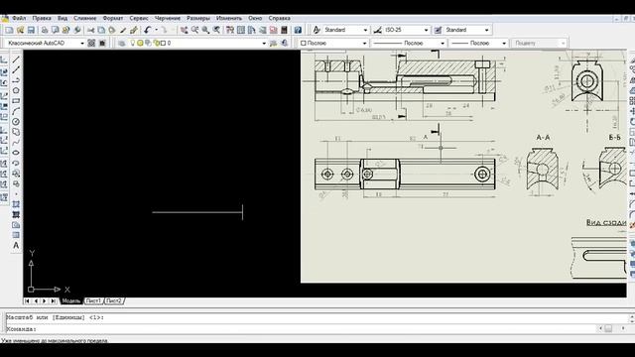
Task: Click the Table Style icon
Action: [439, 30]
